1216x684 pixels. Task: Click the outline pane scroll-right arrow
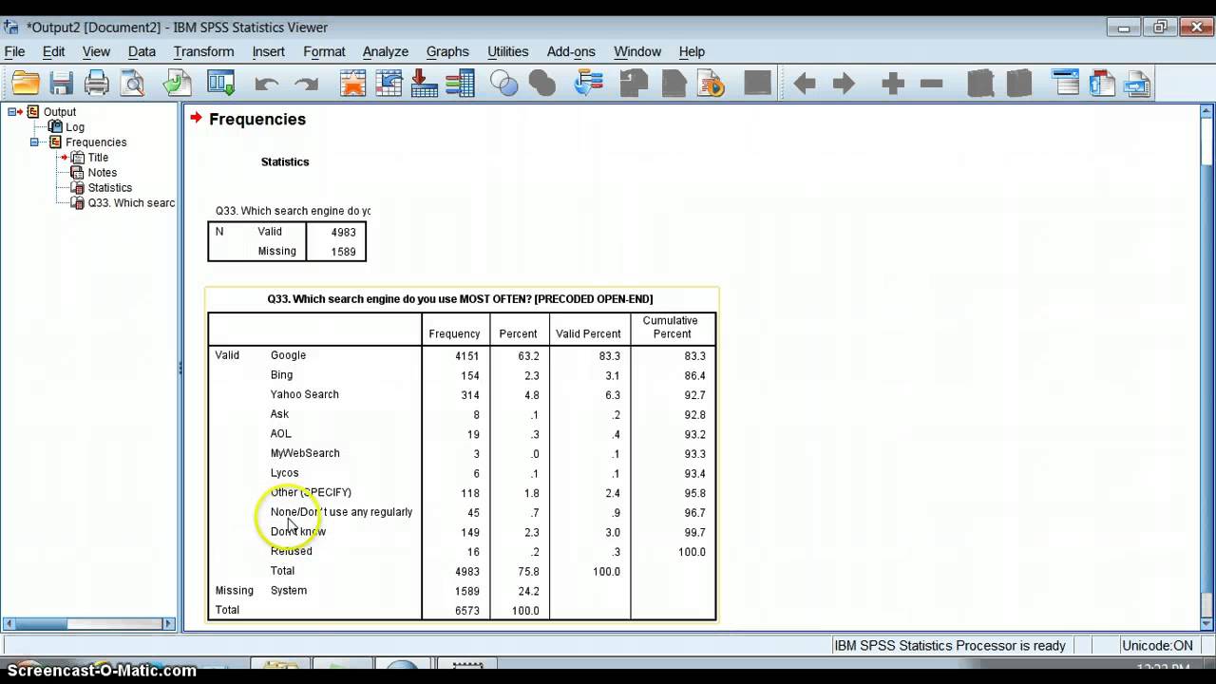[169, 624]
